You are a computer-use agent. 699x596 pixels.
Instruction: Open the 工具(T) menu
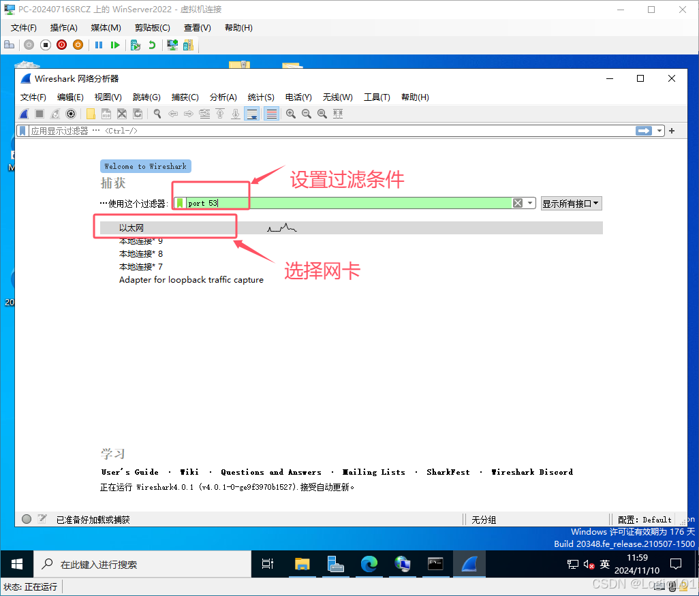coord(377,97)
